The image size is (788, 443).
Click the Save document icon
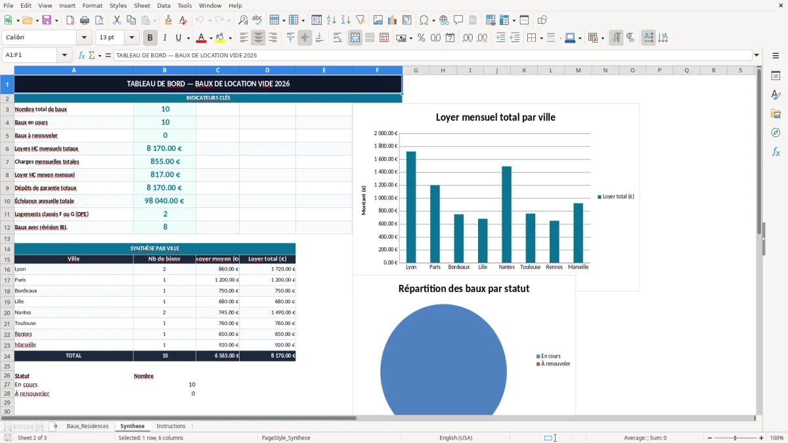coord(47,20)
